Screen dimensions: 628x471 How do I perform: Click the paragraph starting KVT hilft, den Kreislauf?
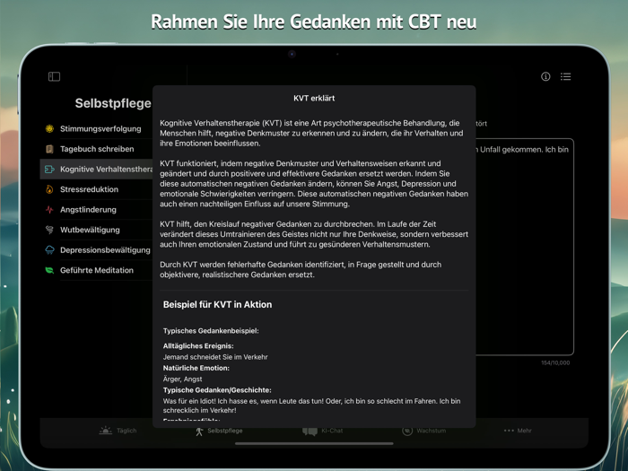coord(314,234)
